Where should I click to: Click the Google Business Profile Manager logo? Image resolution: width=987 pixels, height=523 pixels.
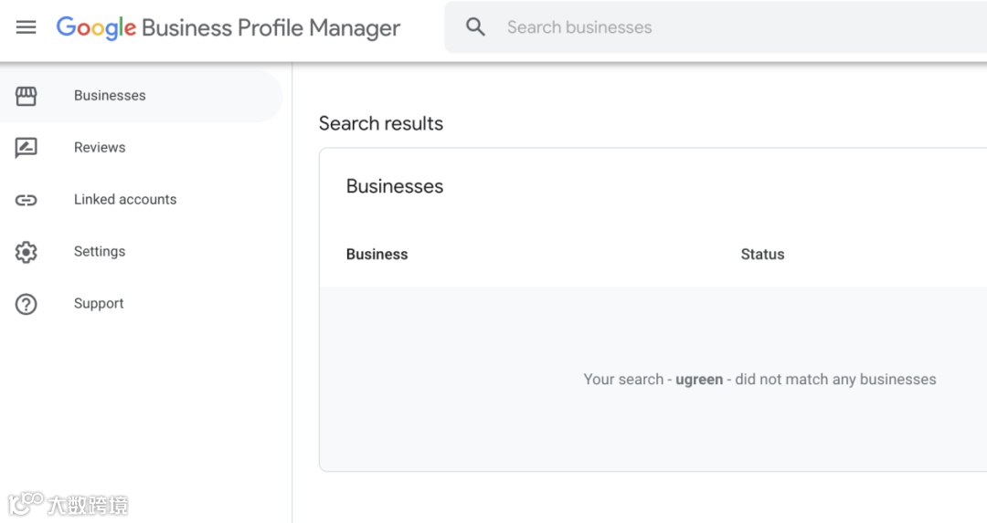point(228,27)
